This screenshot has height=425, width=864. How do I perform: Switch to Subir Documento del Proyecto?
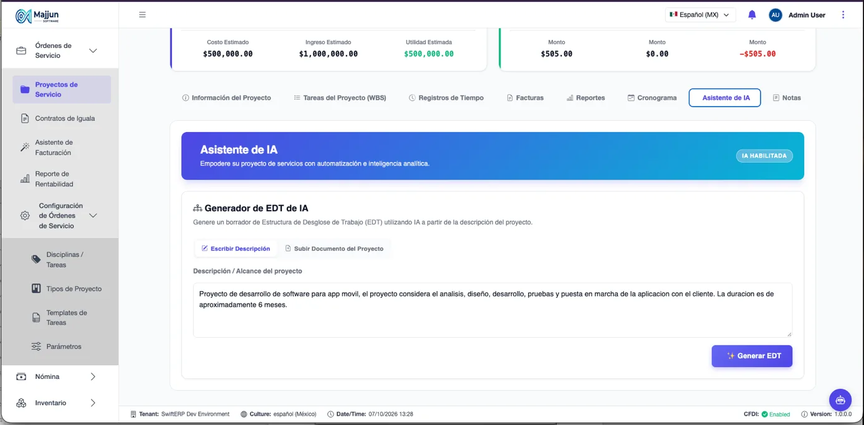point(334,249)
